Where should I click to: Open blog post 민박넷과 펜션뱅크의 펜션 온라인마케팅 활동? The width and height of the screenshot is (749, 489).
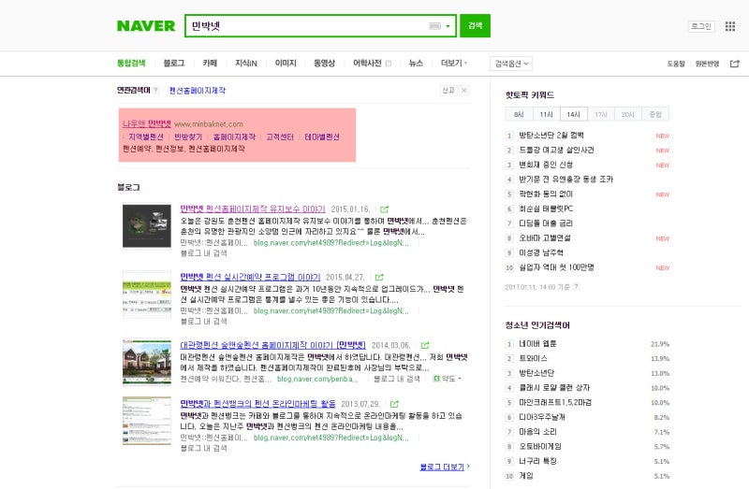click(x=258, y=404)
